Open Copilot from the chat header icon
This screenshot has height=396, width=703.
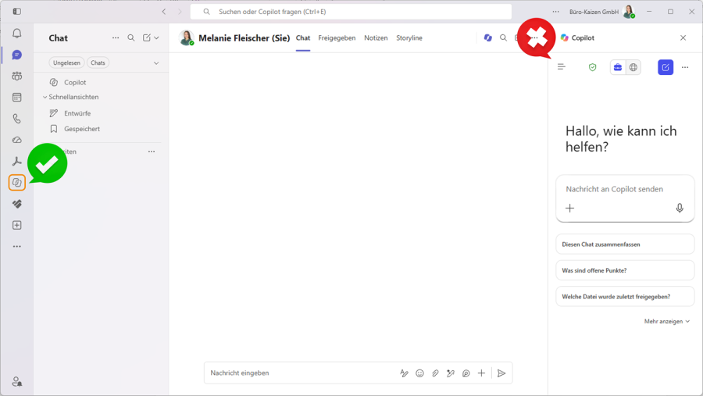click(487, 38)
